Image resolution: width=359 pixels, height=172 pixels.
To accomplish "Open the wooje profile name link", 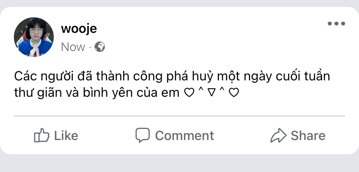I will tap(79, 29).
